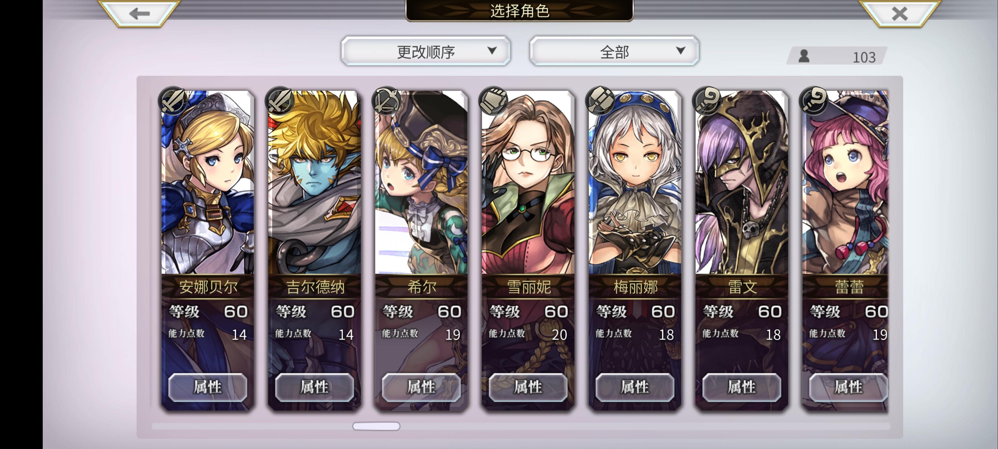Go back with the left arrow button
Screen dimensions: 998x449
(139, 13)
